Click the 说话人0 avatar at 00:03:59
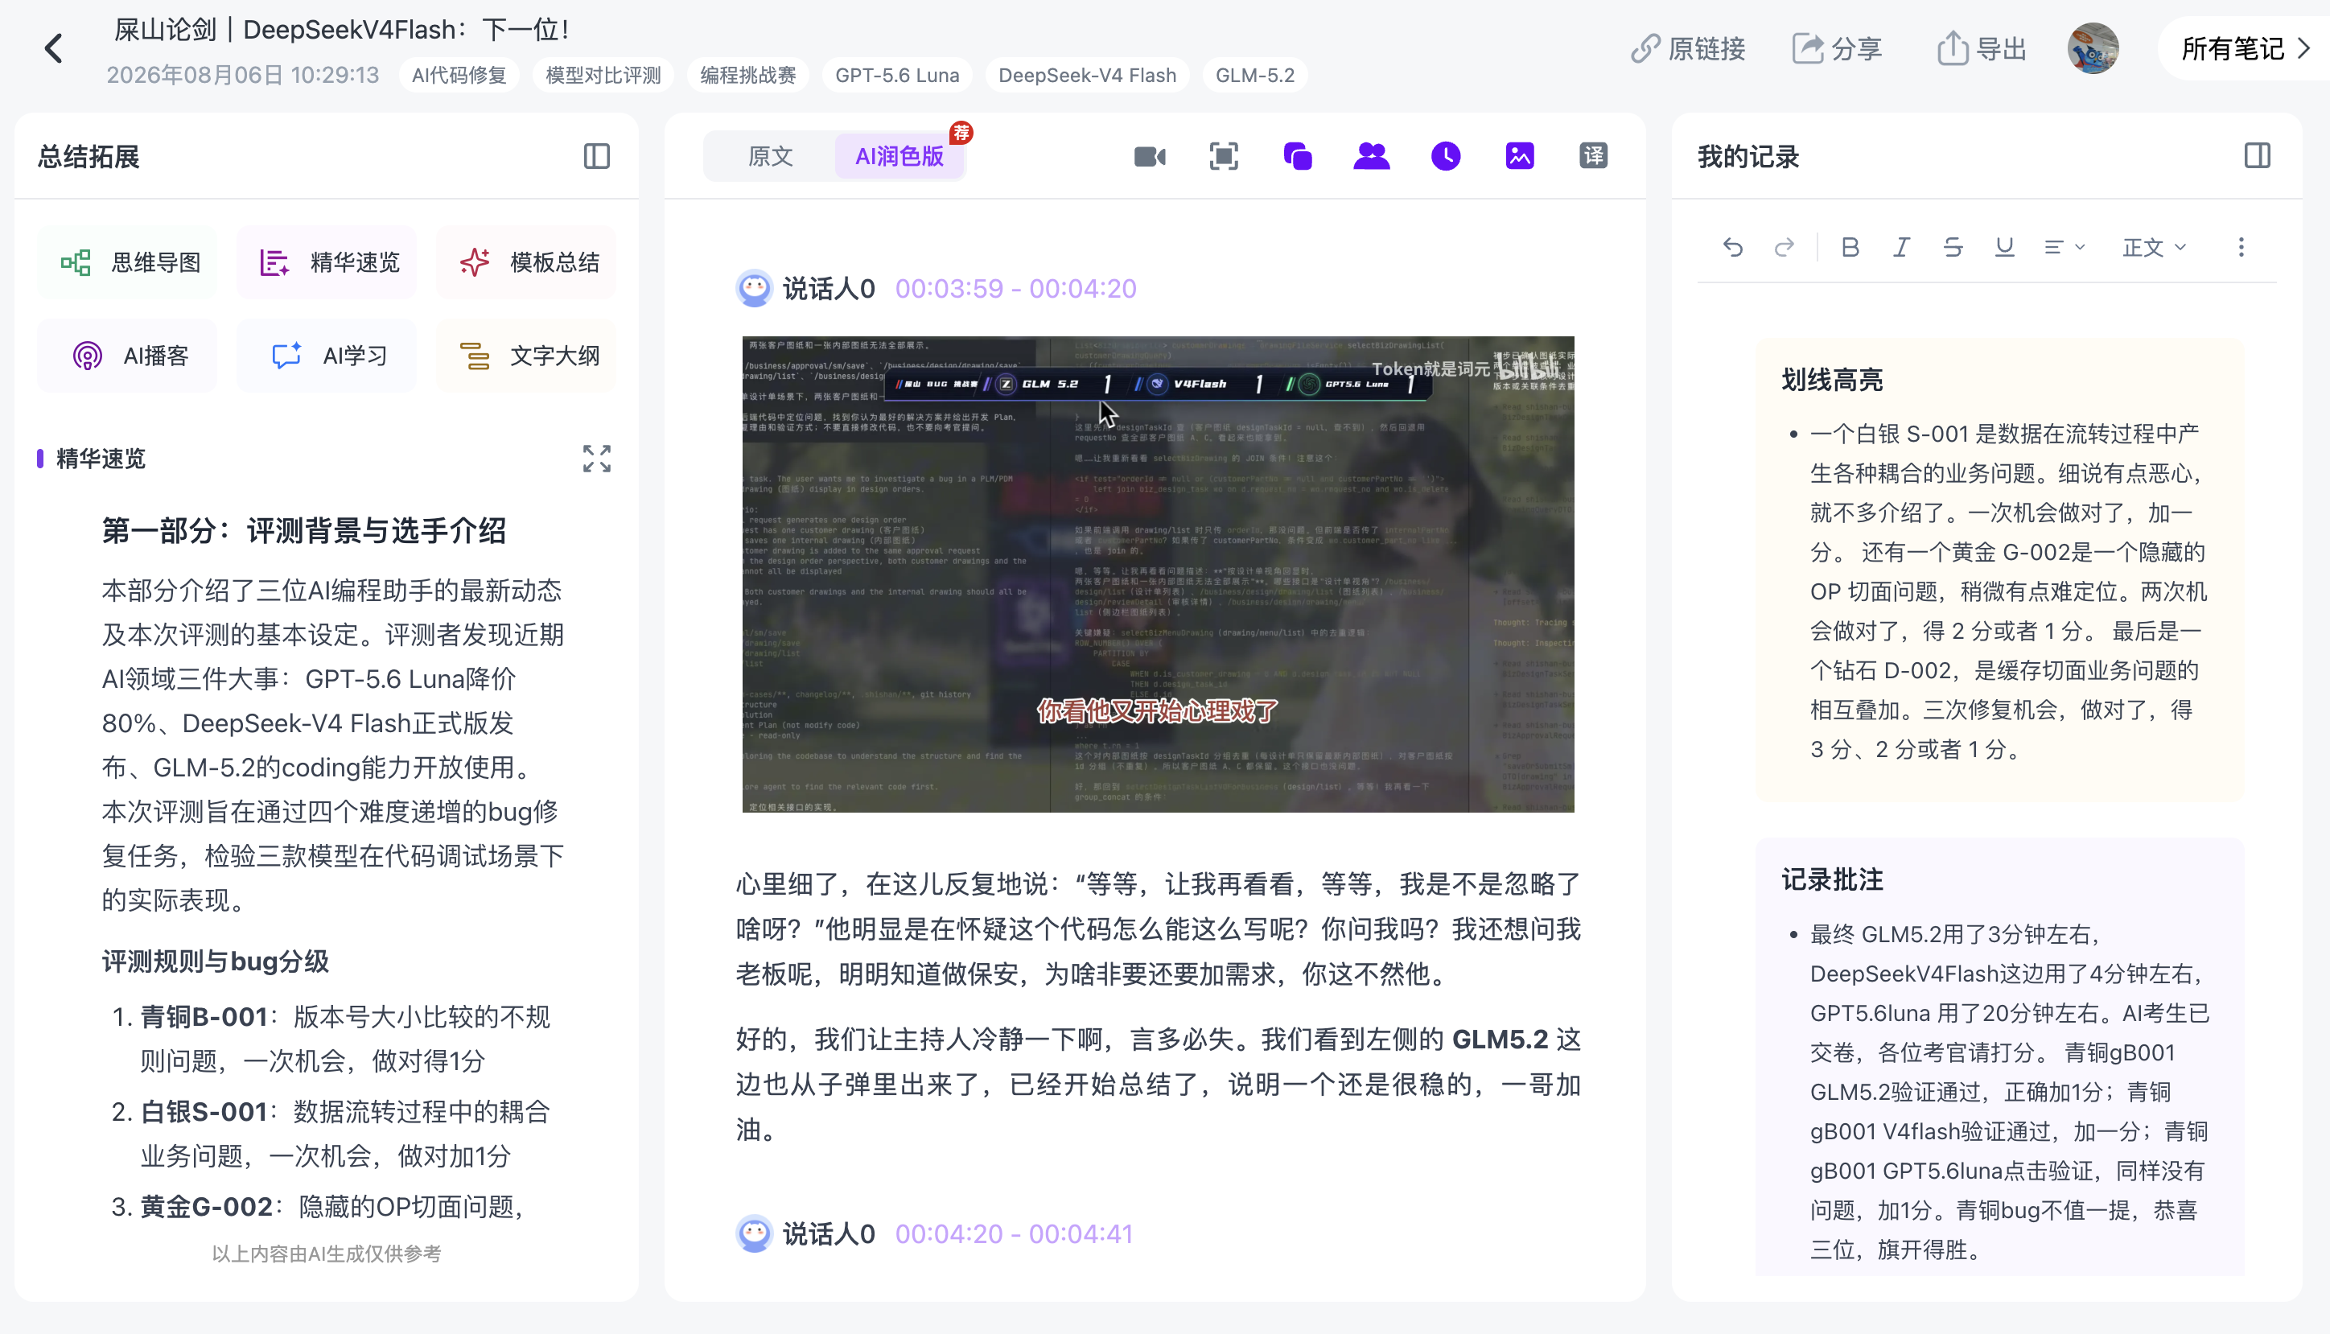Viewport: 2330px width, 1334px height. point(754,289)
